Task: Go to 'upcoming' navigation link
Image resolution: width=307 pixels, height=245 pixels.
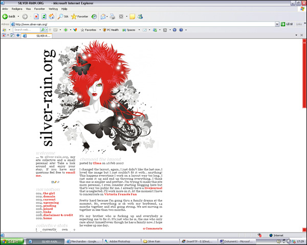Action: [x=51, y=203]
